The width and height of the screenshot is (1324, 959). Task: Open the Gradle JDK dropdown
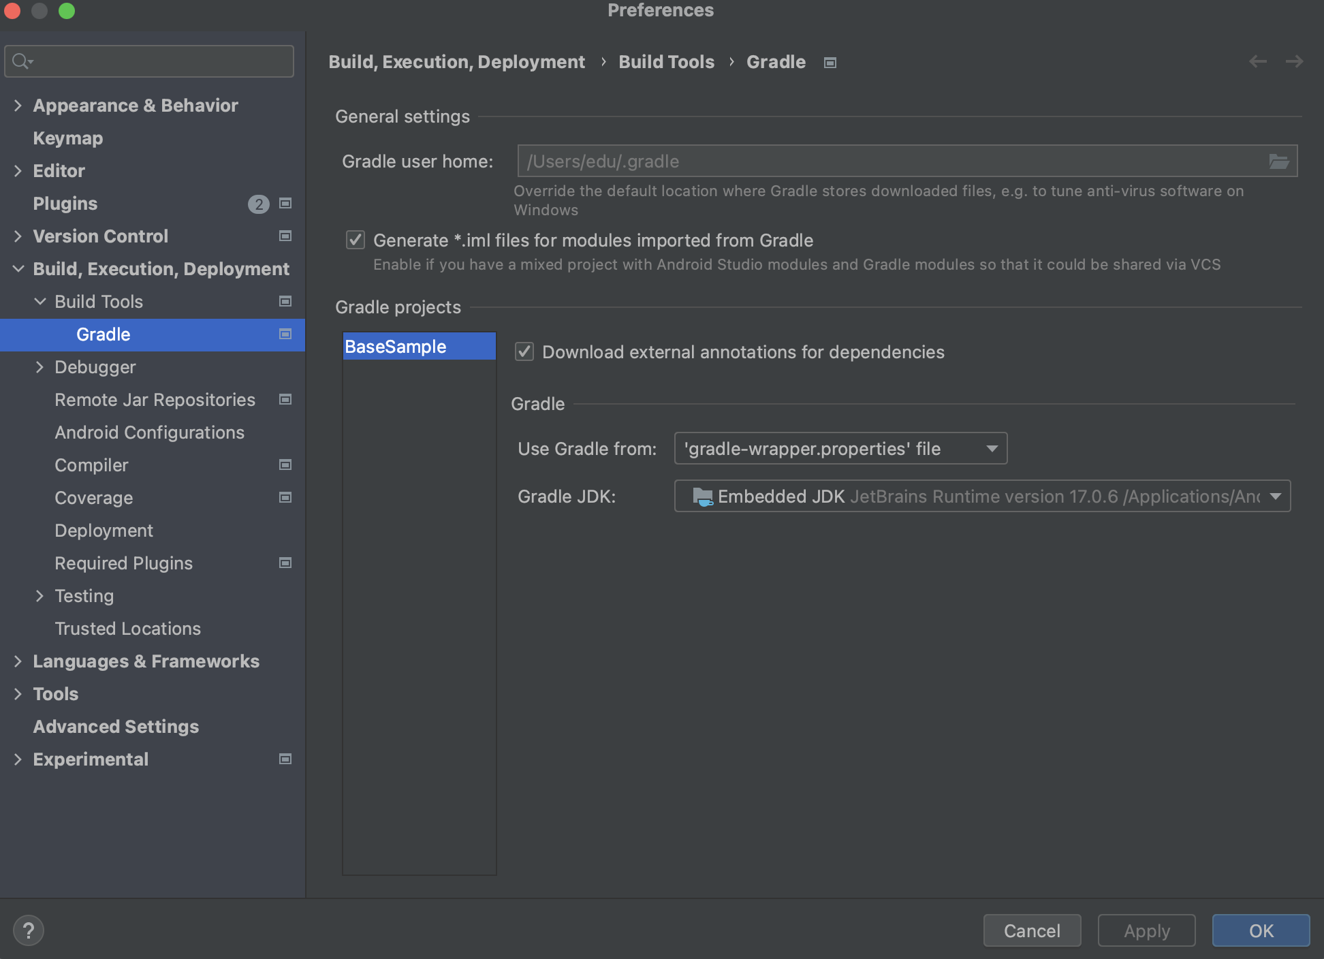(982, 496)
